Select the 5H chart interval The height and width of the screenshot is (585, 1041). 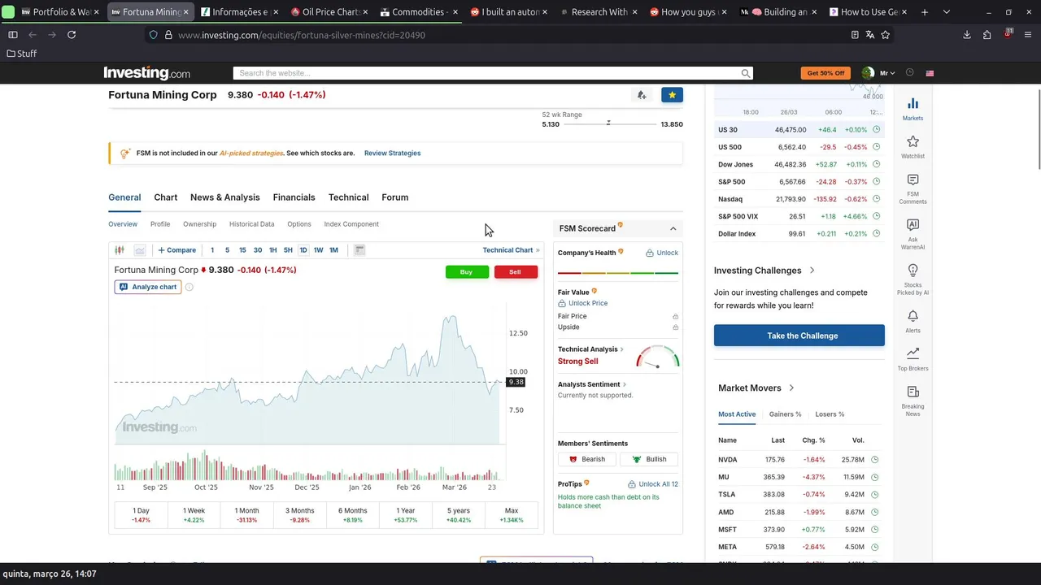(x=288, y=250)
